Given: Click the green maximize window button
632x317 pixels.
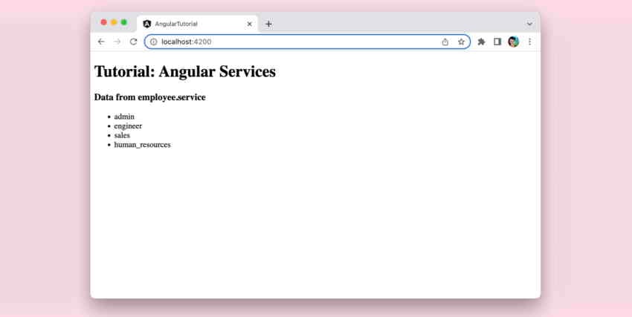Looking at the screenshot, I should coord(123,22).
